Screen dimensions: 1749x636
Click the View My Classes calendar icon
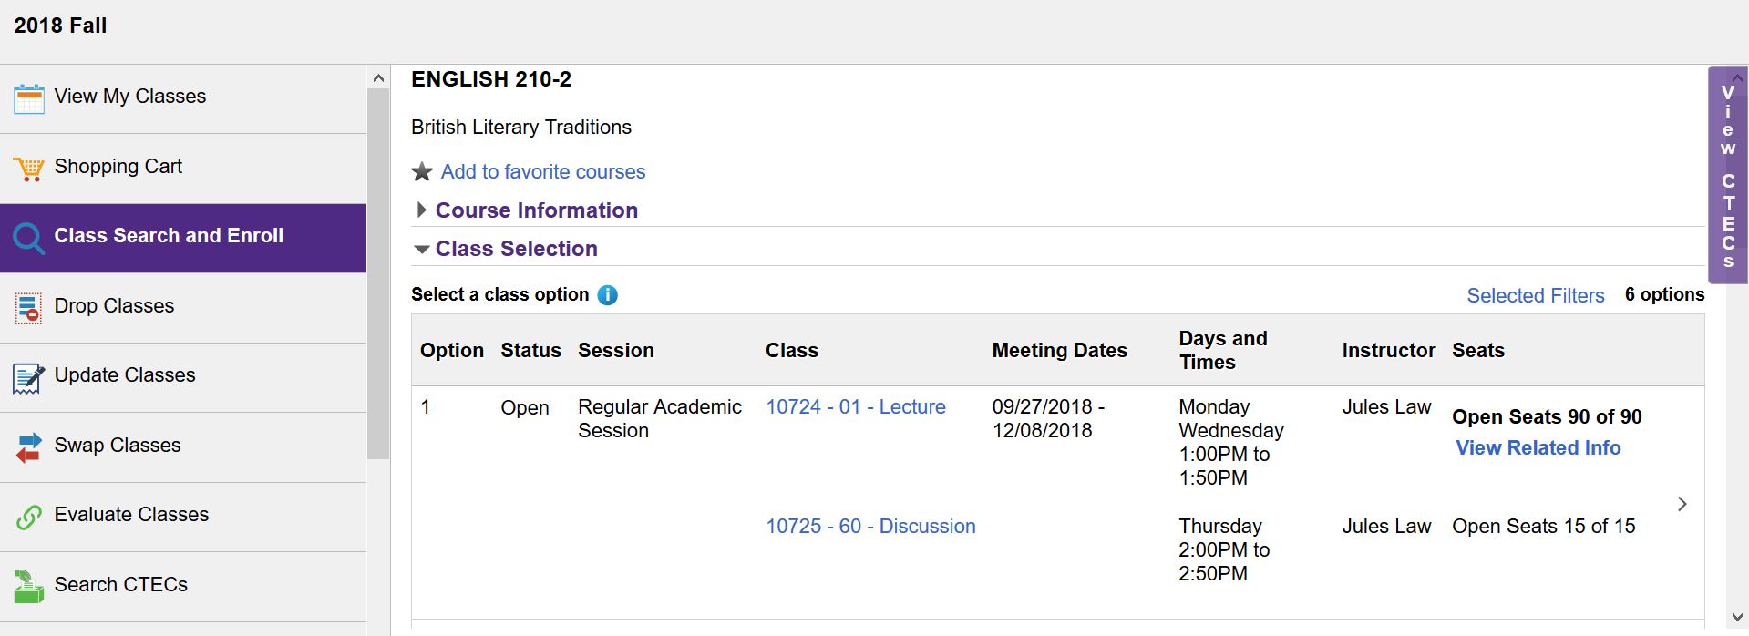29,98
